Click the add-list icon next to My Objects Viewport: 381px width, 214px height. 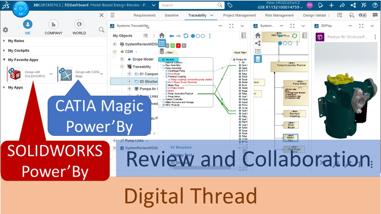[146, 36]
